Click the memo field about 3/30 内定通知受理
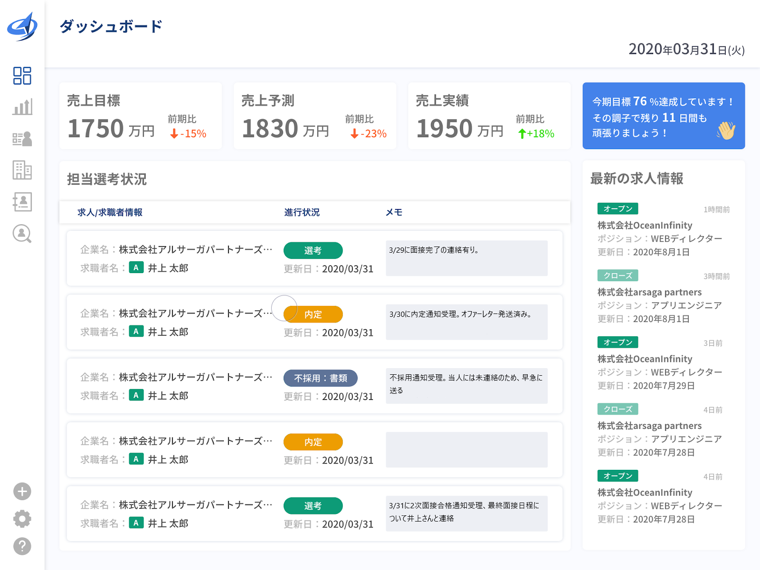Screen dimensions: 760x570 pyautogui.click(x=466, y=322)
